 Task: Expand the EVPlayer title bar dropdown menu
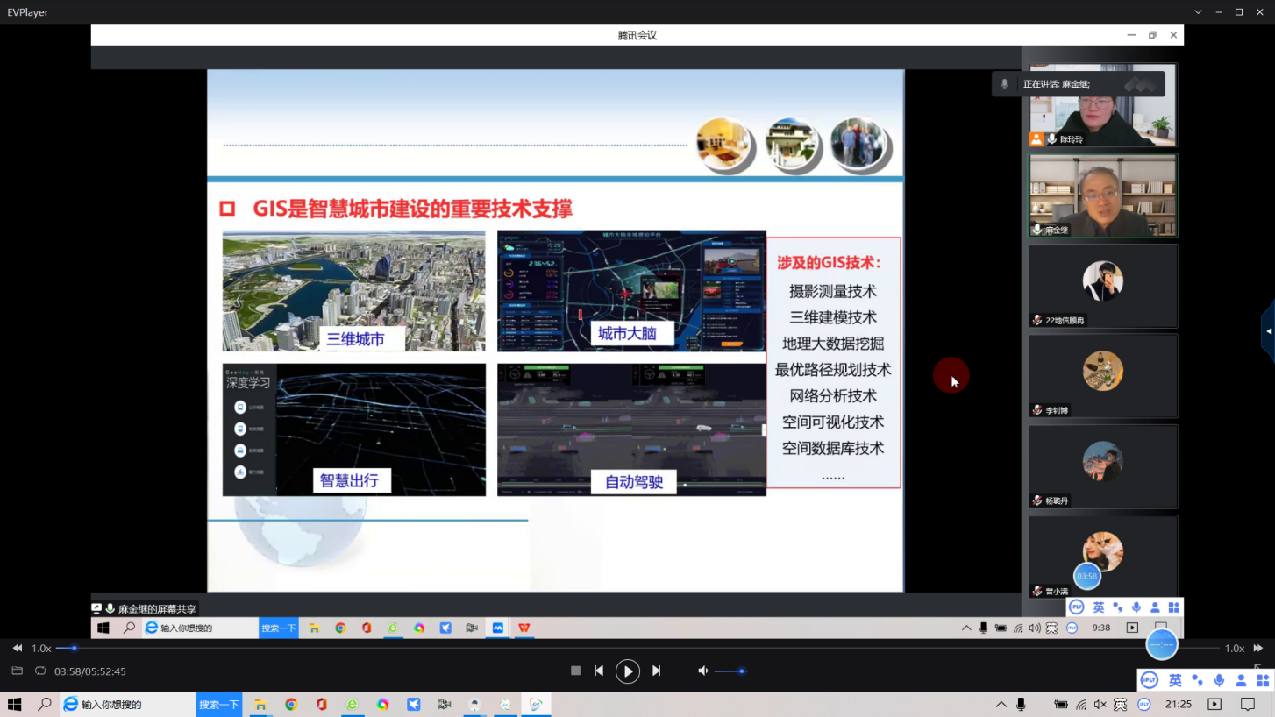(x=1198, y=11)
